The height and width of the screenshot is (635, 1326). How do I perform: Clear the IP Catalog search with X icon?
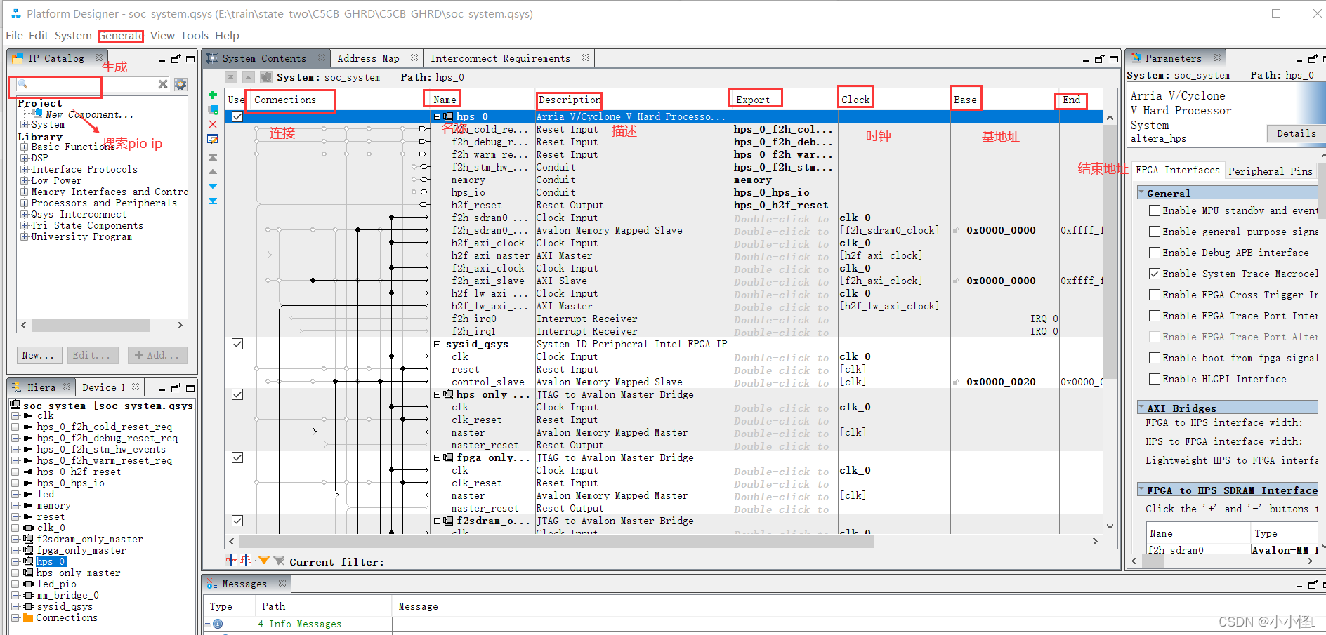pyautogui.click(x=163, y=84)
